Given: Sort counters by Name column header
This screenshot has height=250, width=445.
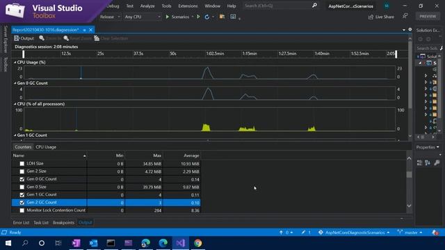Looking at the screenshot, I should click(49, 156).
